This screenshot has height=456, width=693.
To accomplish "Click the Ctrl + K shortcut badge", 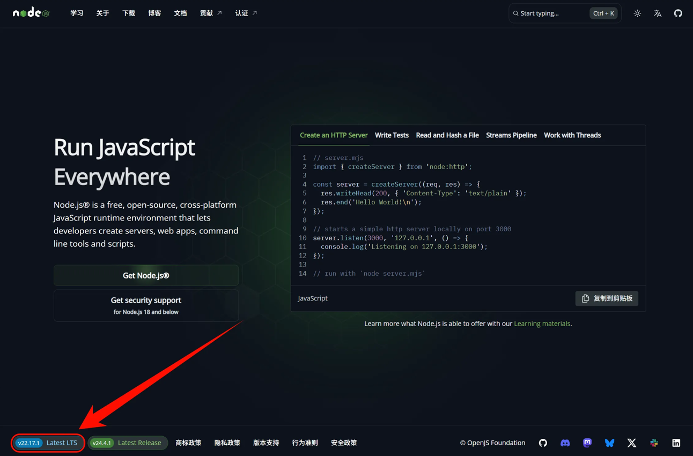I will pos(603,13).
